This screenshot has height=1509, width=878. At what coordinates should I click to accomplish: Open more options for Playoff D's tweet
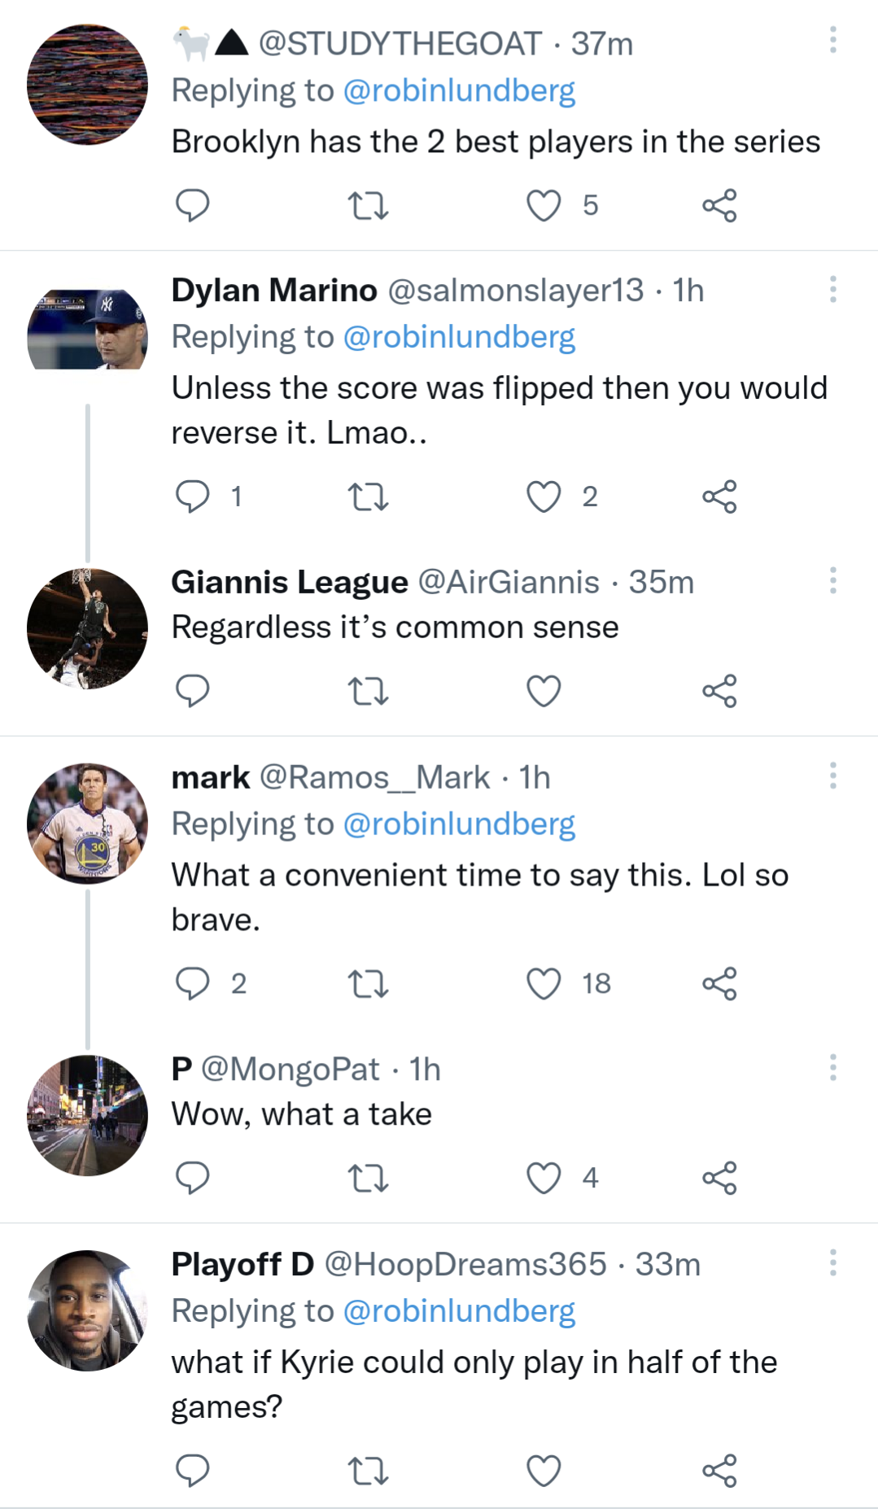click(832, 1263)
